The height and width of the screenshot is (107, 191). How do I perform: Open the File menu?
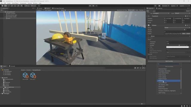pos(1,3)
